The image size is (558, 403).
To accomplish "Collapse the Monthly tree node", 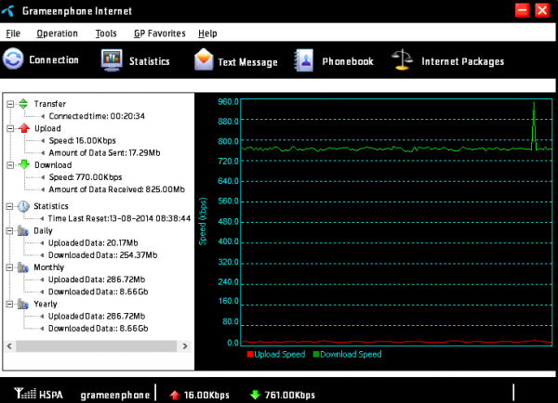I will coord(9,267).
